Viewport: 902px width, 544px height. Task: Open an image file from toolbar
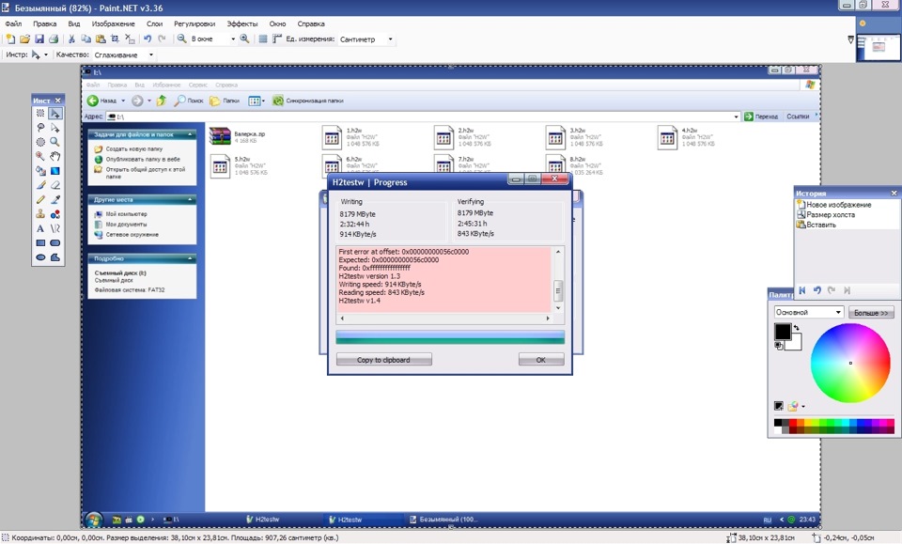[x=24, y=39]
